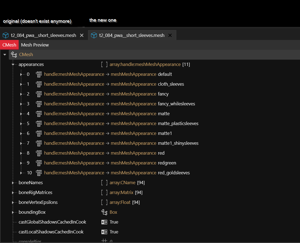
Task: Click the handle icon beside the default appearance
Action: pyautogui.click(x=39, y=74)
